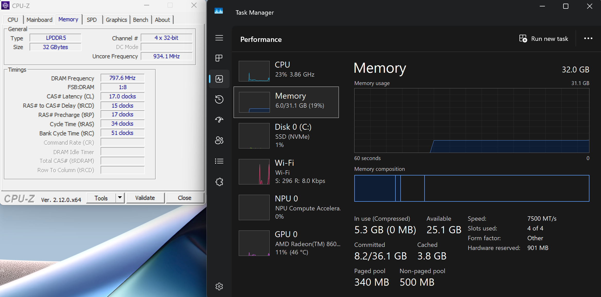
Task: Click the Cached value 3.8 GB
Action: [x=432, y=256]
